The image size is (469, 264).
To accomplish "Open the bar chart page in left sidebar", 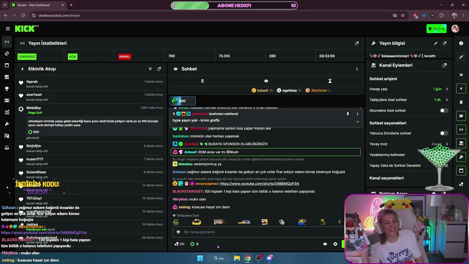I will [x=7, y=77].
